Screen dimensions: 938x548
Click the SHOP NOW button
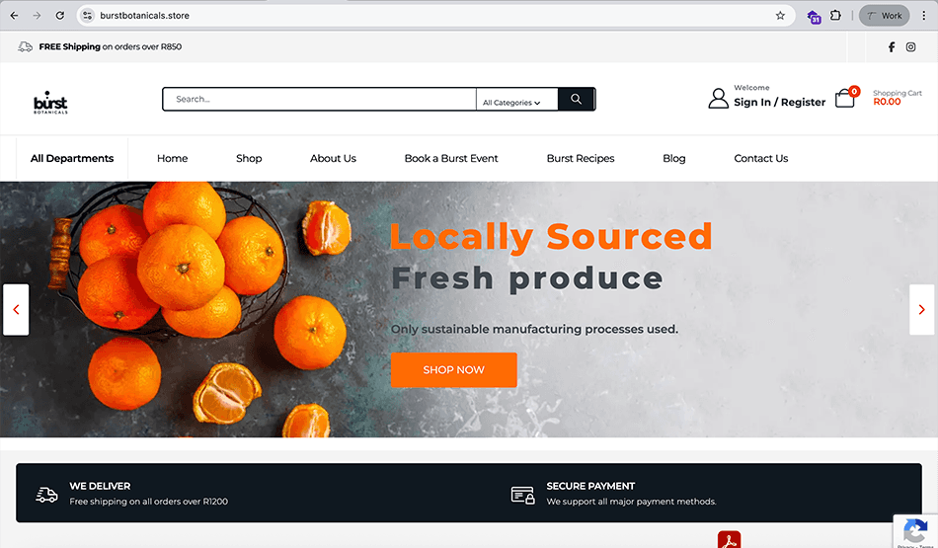pyautogui.click(x=453, y=369)
